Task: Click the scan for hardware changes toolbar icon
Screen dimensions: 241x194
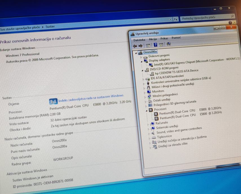Action: 169,44
